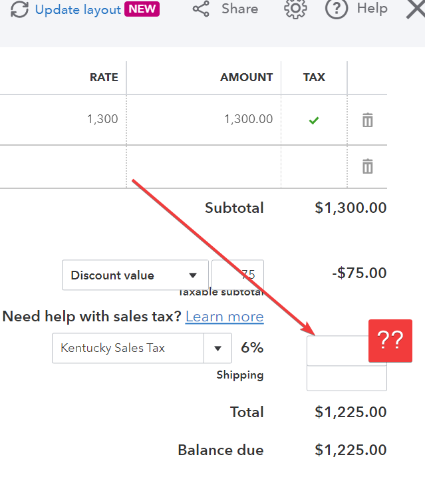Expand the Kentucky Sales Tax dropdown arrow
The image size is (425, 493).
pos(217,348)
